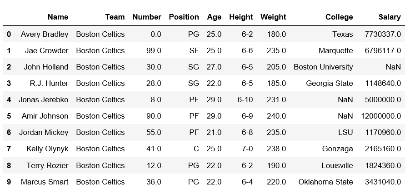Image resolution: width=415 pixels, height=194 pixels.
Task: Select the College column header
Action: point(339,17)
